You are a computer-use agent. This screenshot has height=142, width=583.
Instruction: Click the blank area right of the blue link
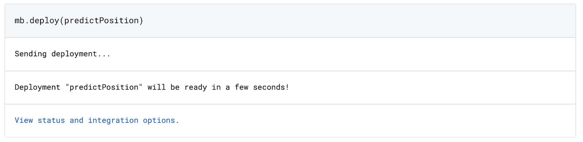377,121
